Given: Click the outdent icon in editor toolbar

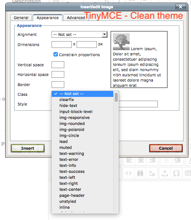Looking at the screenshot, I should tap(166, 160).
